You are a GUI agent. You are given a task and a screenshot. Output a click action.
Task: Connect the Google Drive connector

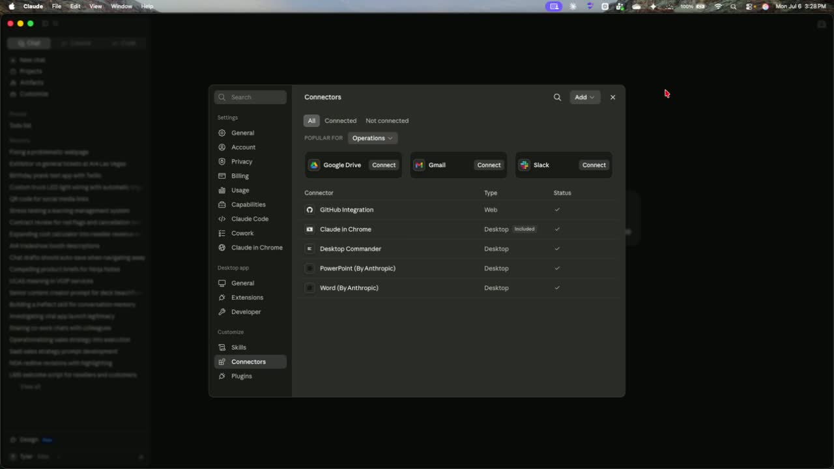(x=384, y=165)
